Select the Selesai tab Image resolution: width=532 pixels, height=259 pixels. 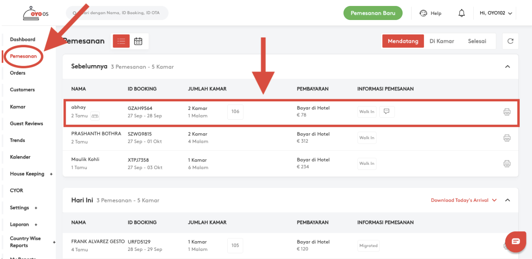[x=477, y=41]
